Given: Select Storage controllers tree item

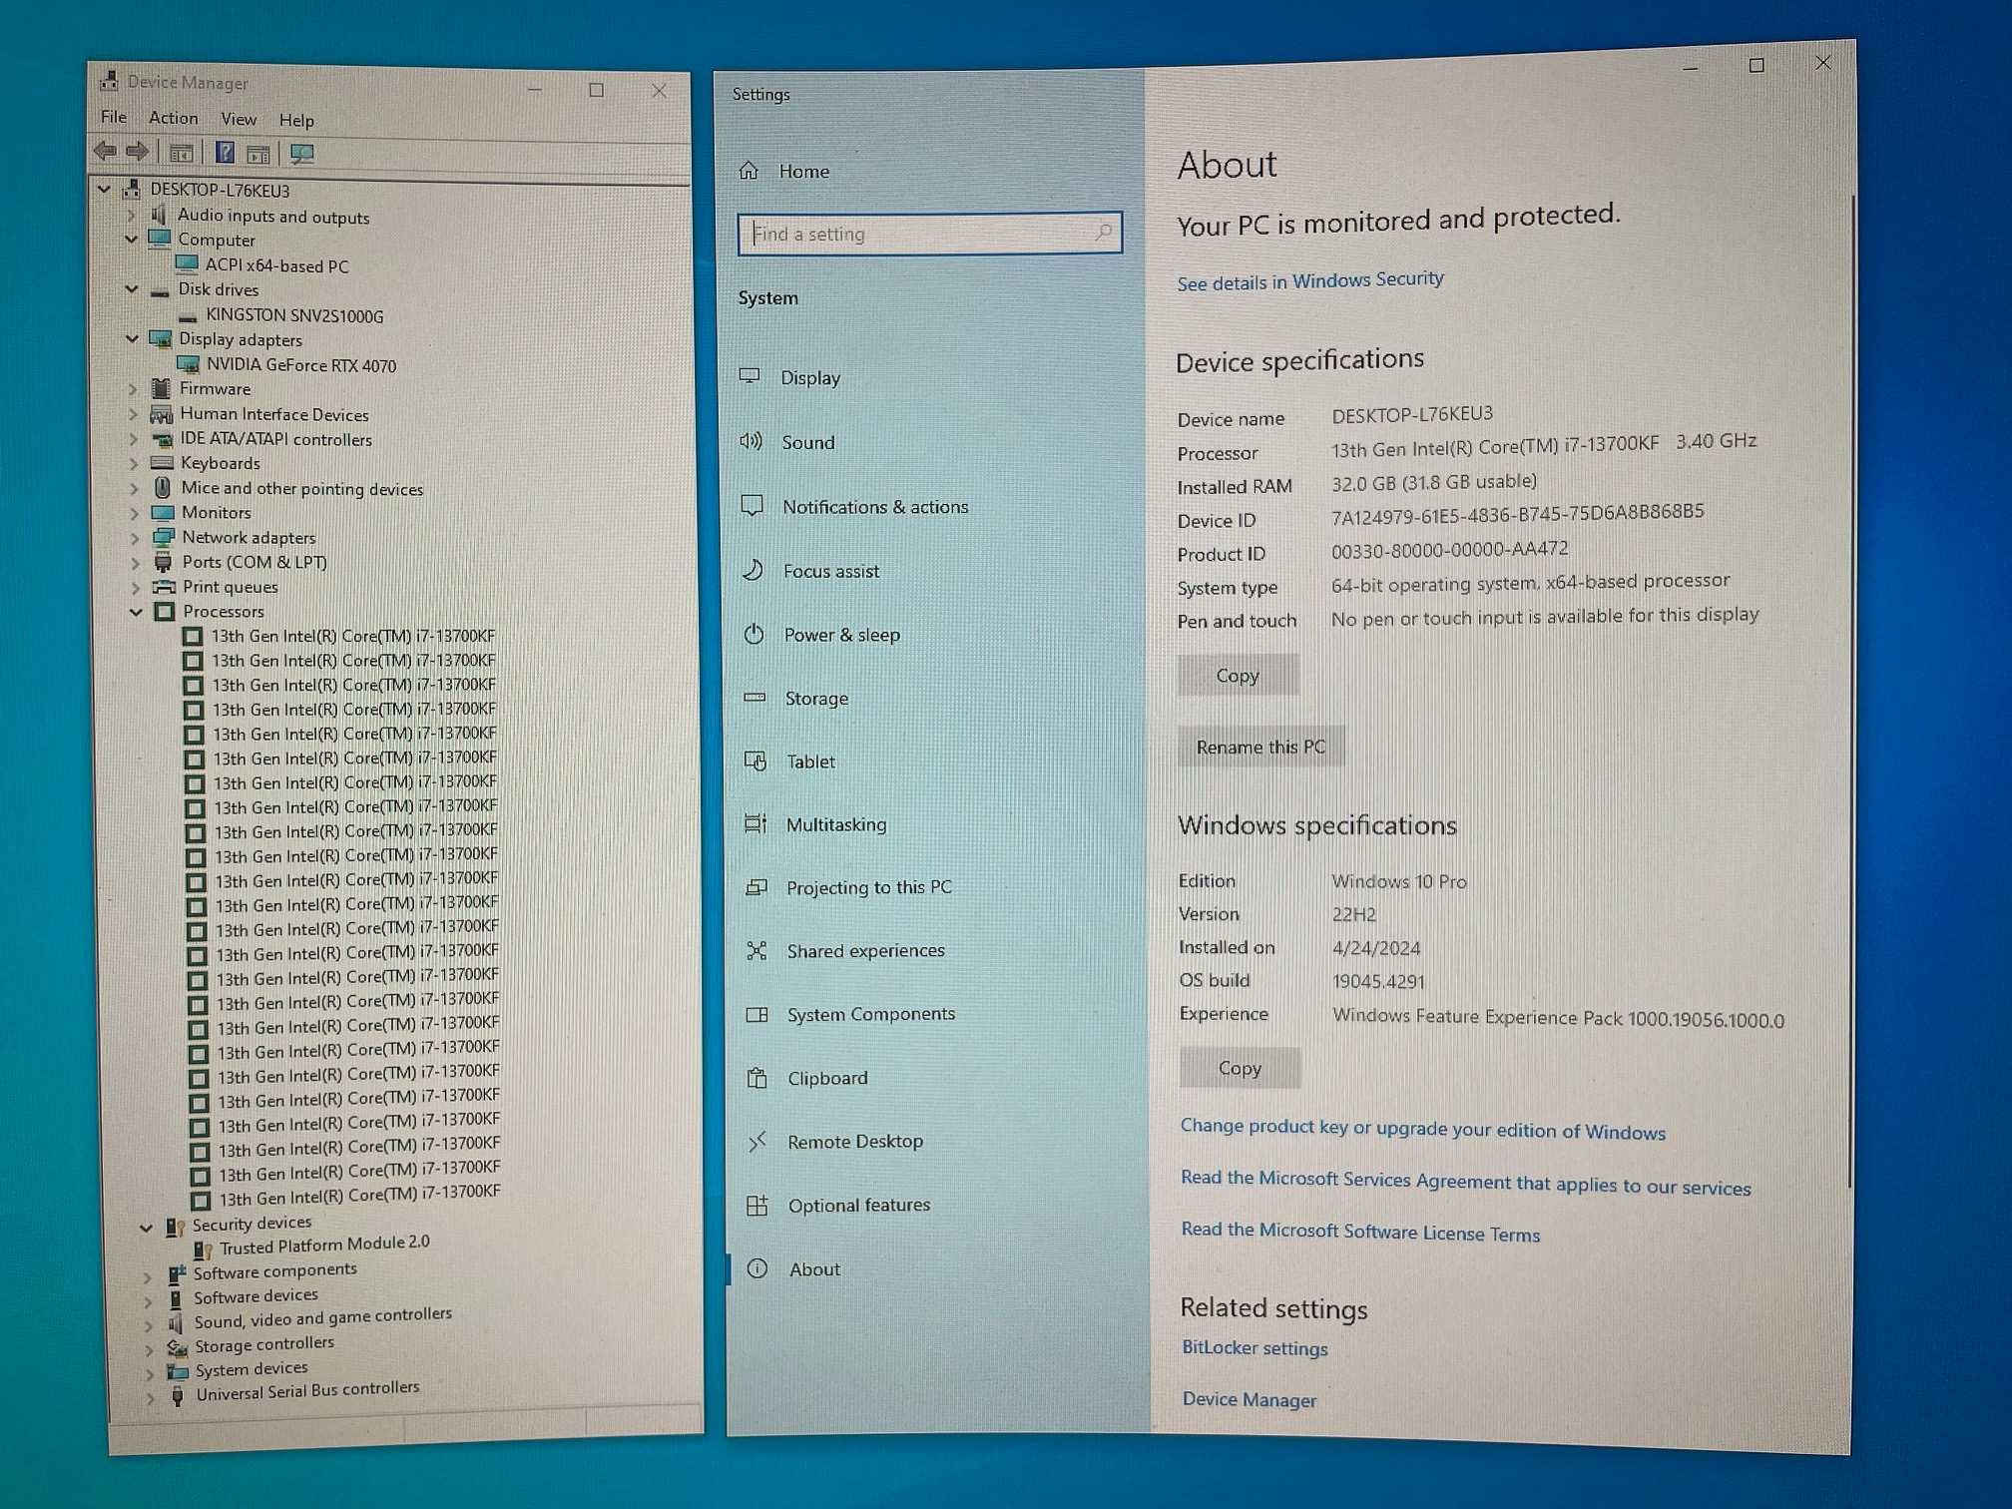Looking at the screenshot, I should click(263, 1344).
